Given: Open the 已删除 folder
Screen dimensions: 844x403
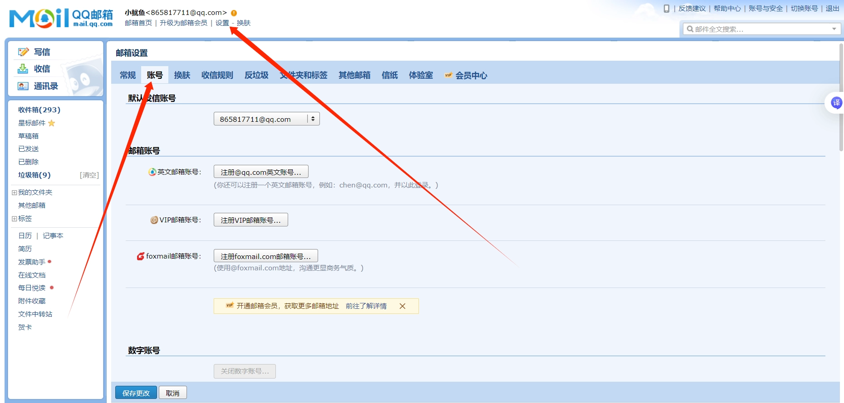Looking at the screenshot, I should point(28,162).
